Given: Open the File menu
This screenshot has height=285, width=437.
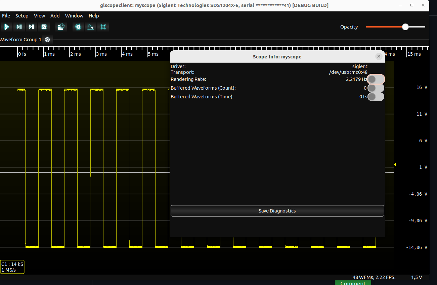Looking at the screenshot, I should point(6,16).
